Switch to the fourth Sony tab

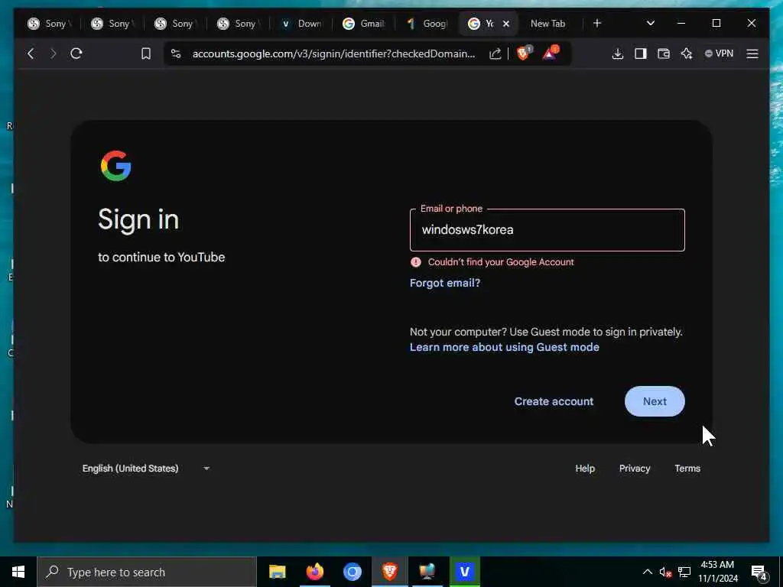coord(239,24)
